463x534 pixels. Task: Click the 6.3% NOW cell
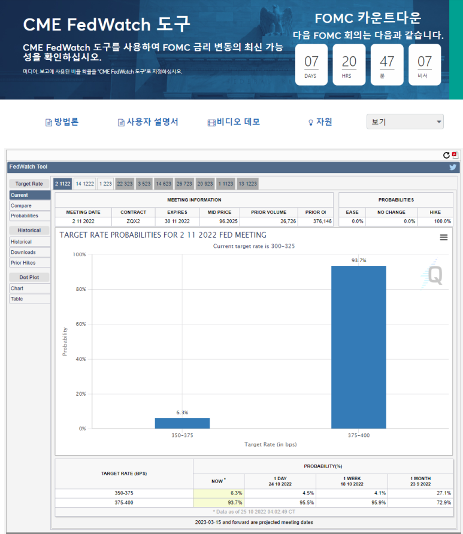click(219, 493)
